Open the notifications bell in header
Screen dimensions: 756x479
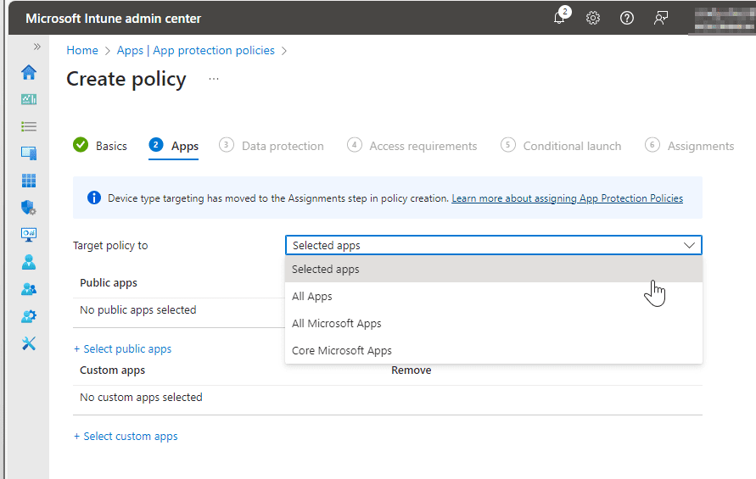pyautogui.click(x=559, y=18)
